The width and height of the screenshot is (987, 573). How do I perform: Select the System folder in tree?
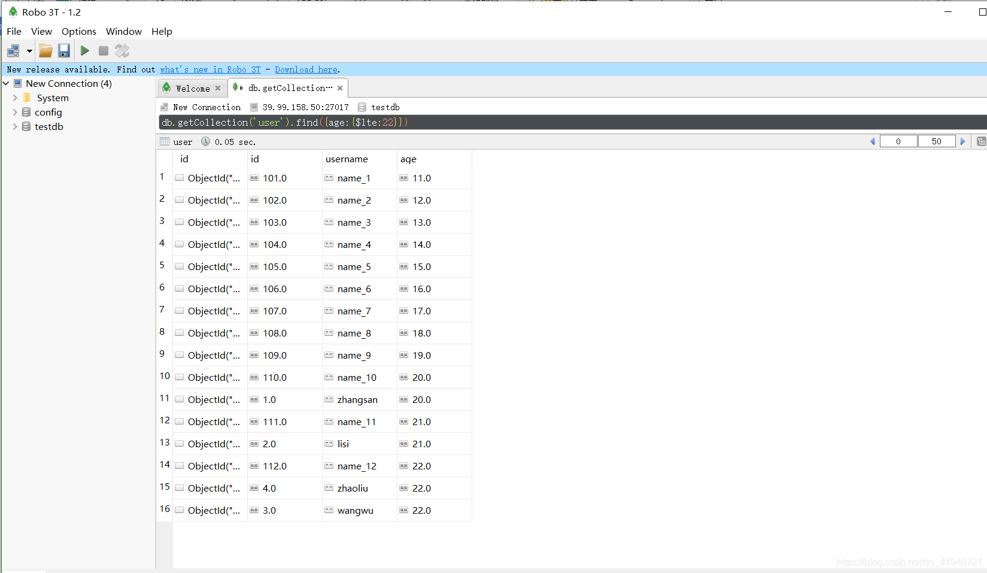pos(53,98)
